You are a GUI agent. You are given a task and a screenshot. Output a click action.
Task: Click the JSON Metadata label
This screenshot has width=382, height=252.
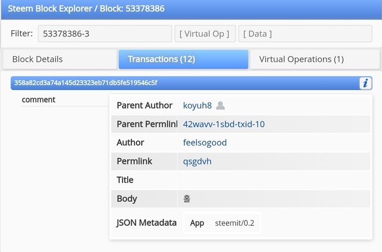click(146, 223)
